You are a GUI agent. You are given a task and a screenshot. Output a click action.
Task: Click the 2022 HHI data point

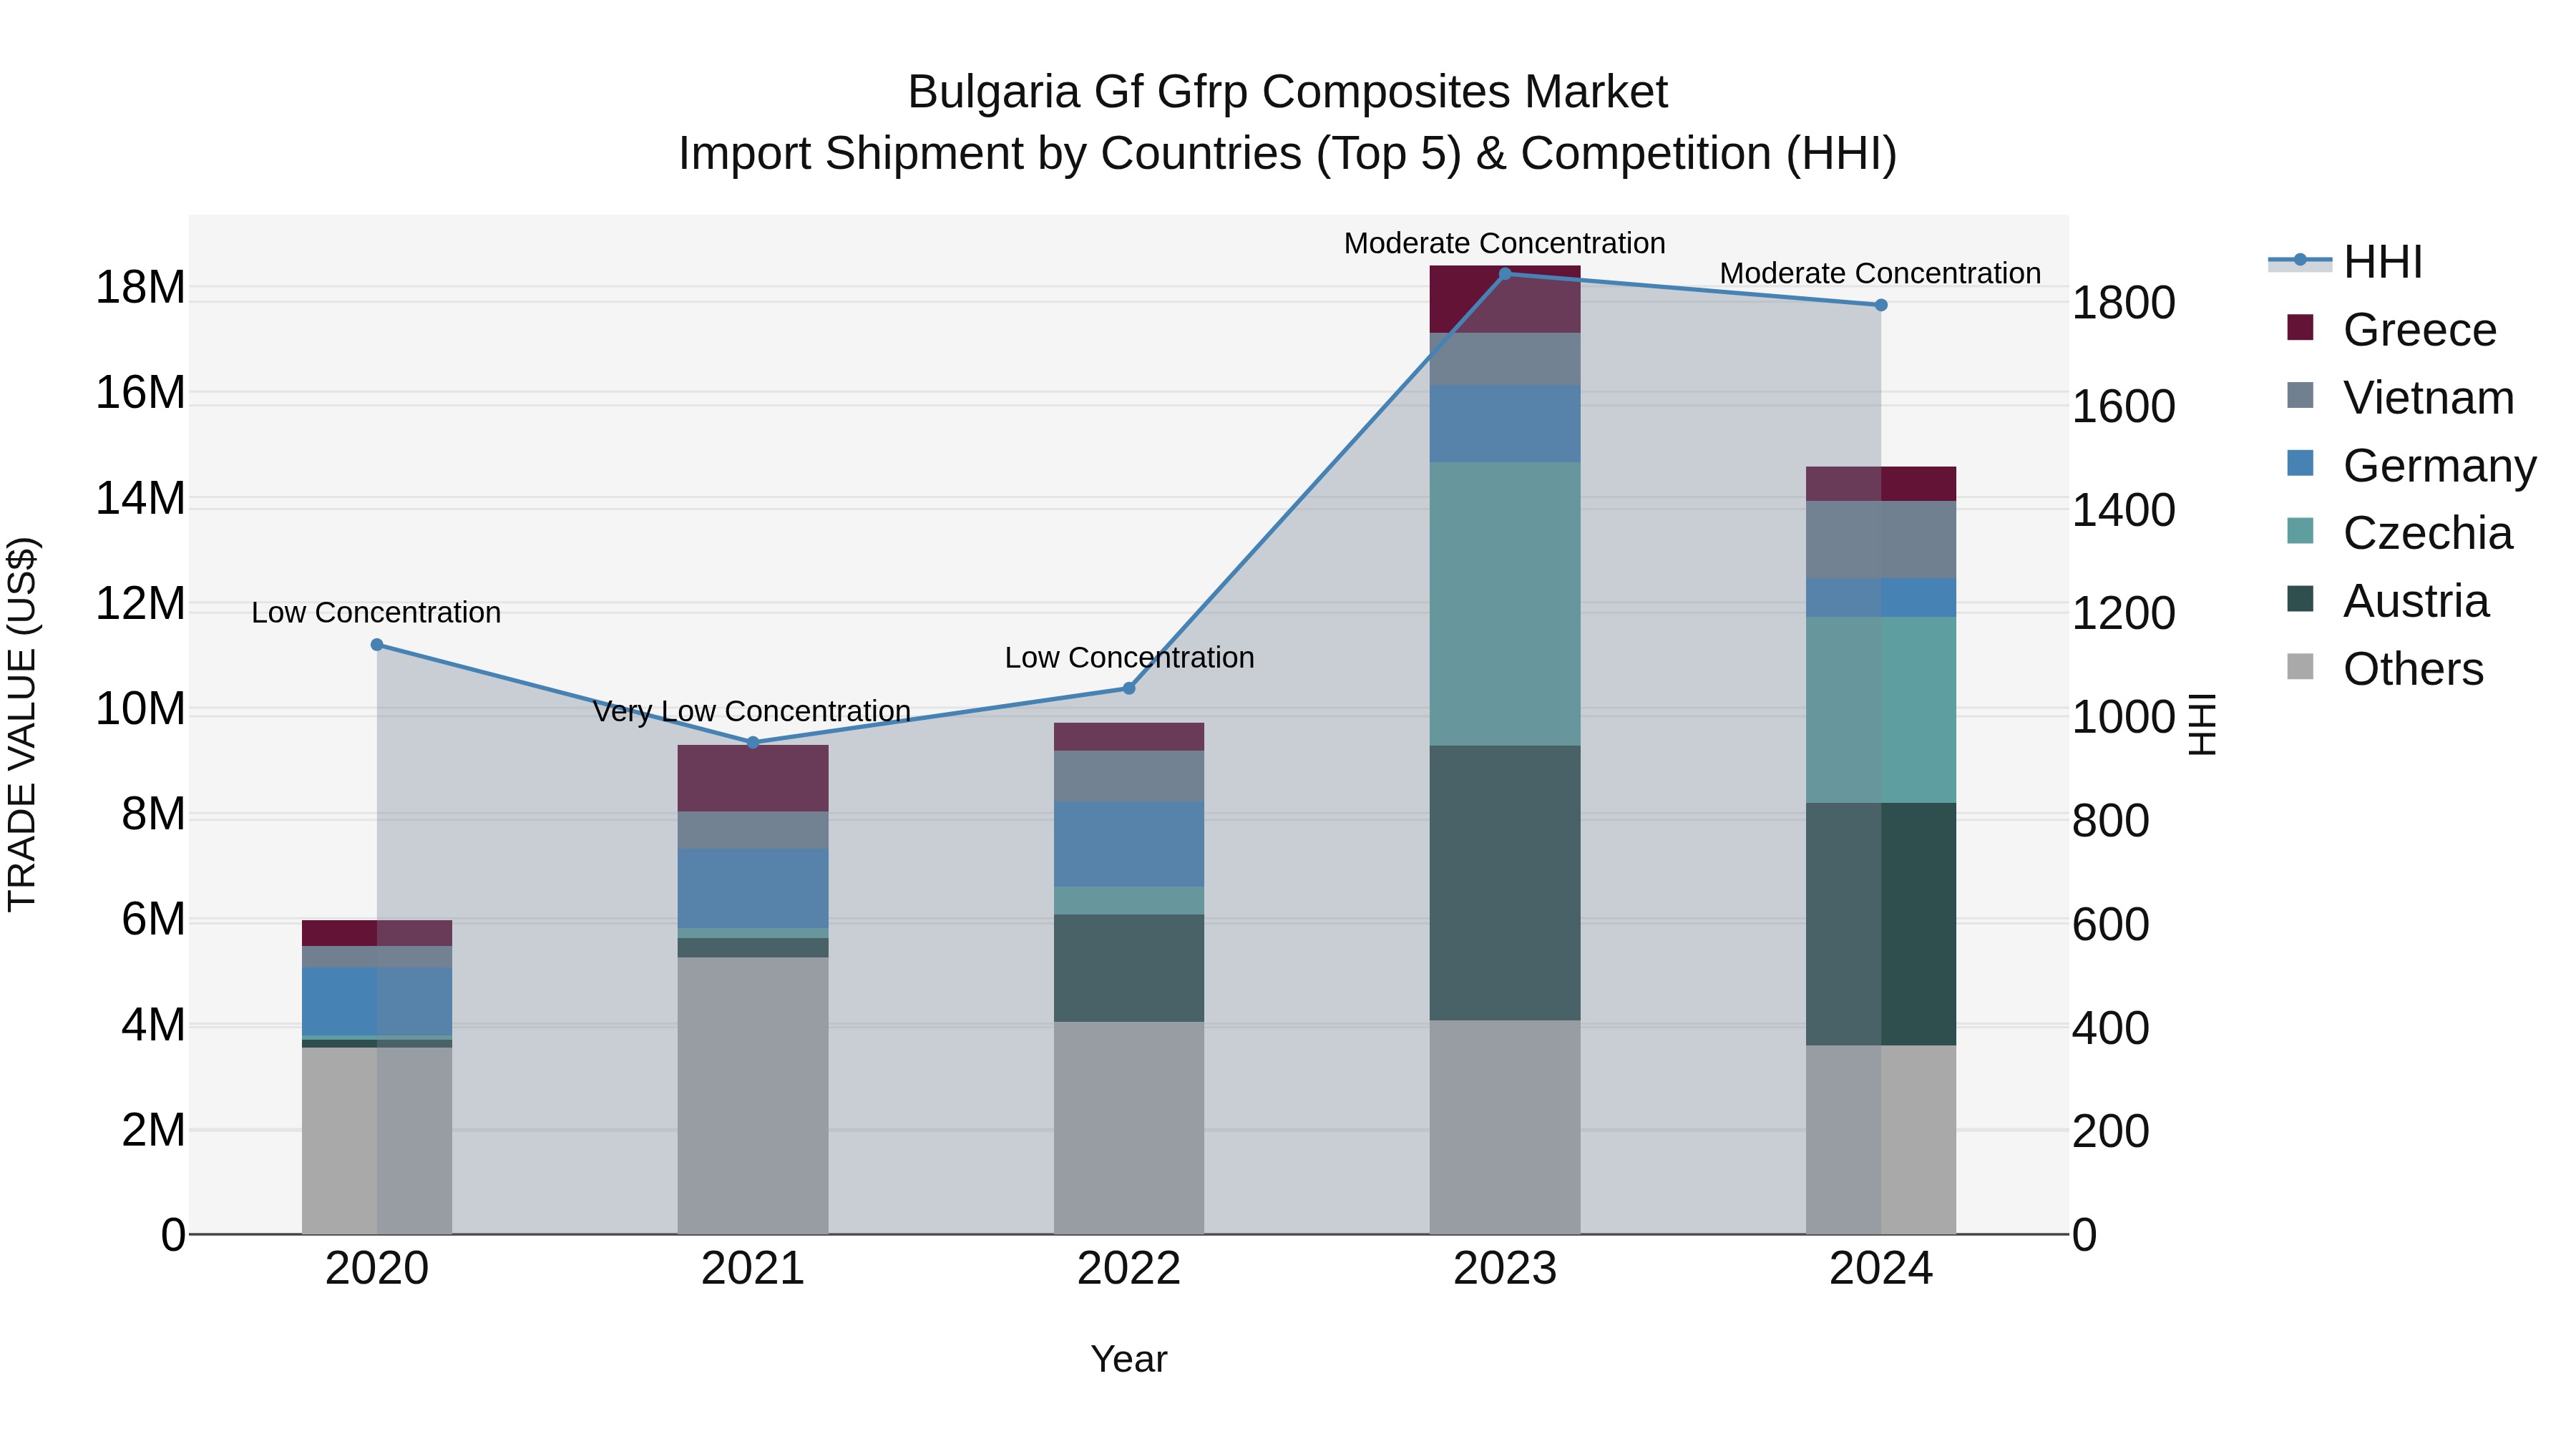click(x=1129, y=688)
